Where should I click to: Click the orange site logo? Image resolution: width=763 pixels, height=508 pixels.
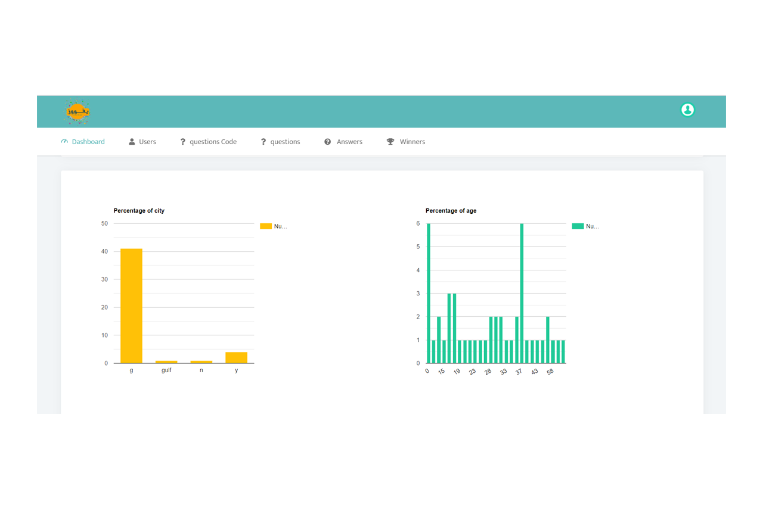tap(77, 111)
